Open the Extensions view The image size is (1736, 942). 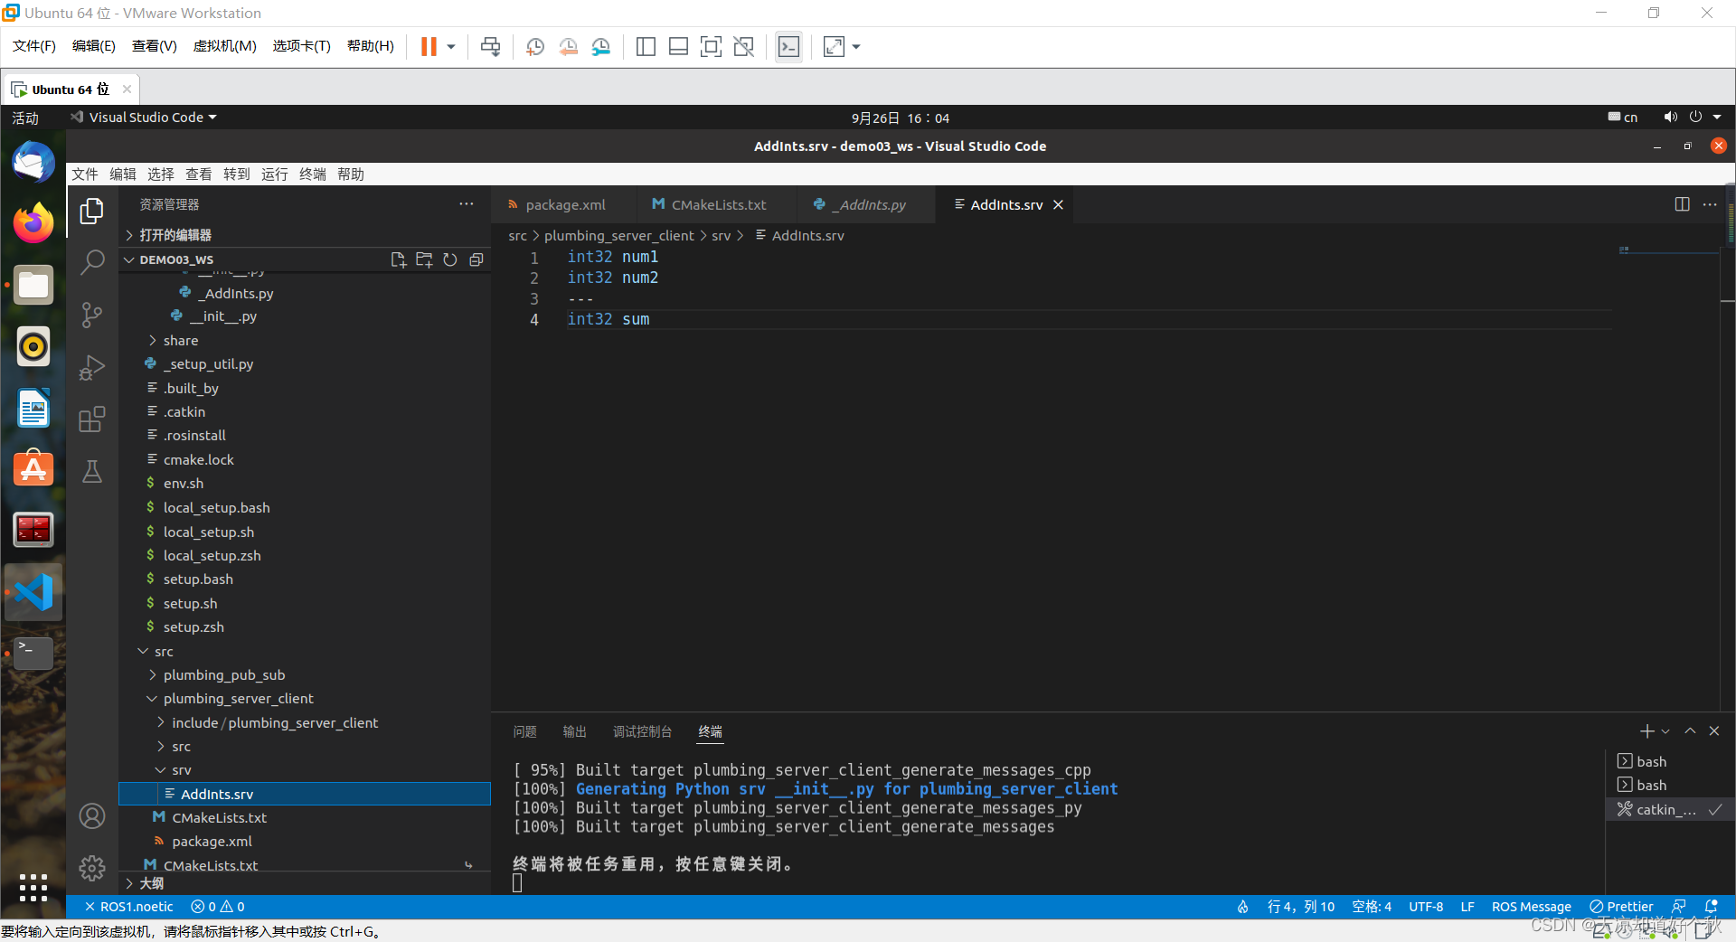pos(91,419)
